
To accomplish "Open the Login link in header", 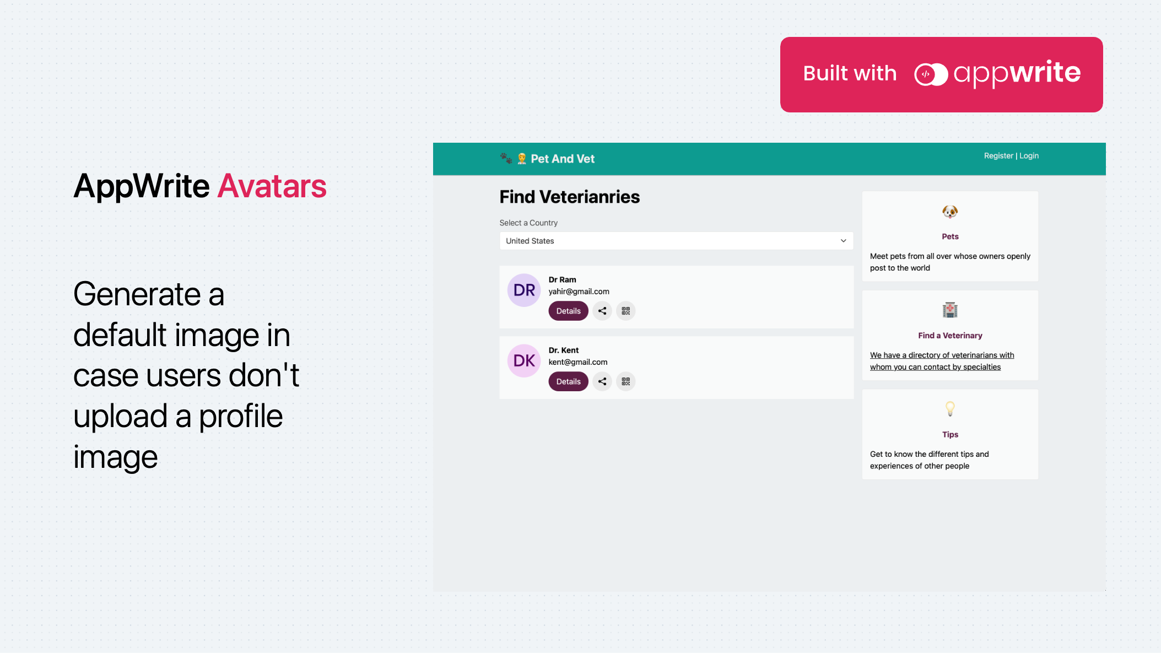I will 1029,156.
